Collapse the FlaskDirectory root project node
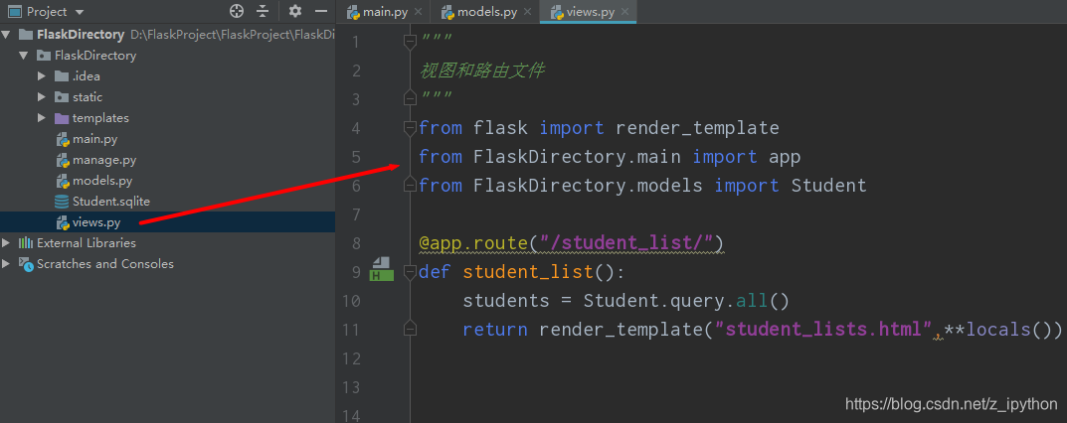1067x423 pixels. (7, 35)
